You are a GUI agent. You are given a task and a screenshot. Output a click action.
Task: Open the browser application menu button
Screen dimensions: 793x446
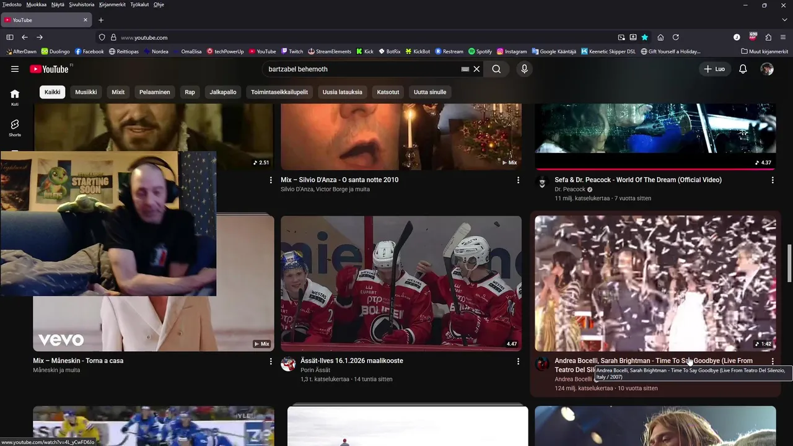[784, 37]
